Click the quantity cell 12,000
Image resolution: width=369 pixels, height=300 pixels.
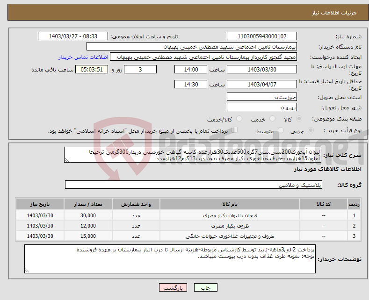coord(88,226)
